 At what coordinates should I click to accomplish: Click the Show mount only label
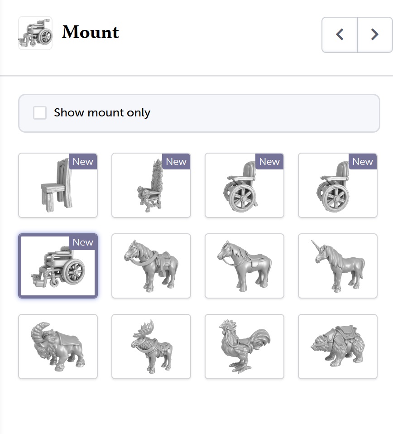tap(102, 113)
